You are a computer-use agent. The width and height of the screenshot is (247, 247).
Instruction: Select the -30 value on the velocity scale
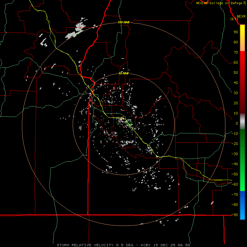[235, 154]
